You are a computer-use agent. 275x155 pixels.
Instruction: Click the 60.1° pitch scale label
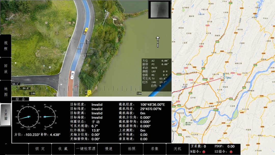[16, 84]
